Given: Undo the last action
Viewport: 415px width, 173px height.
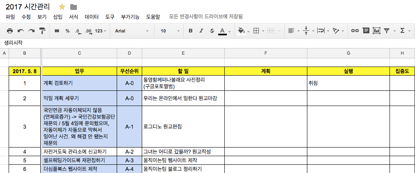Looking at the screenshot, I should pyautogui.click(x=21, y=31).
